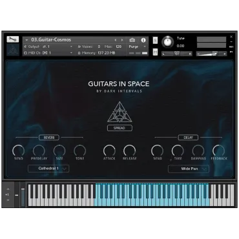The image size is (239, 239).
Task: Open snapshot view camera icon
Action: 132,40
